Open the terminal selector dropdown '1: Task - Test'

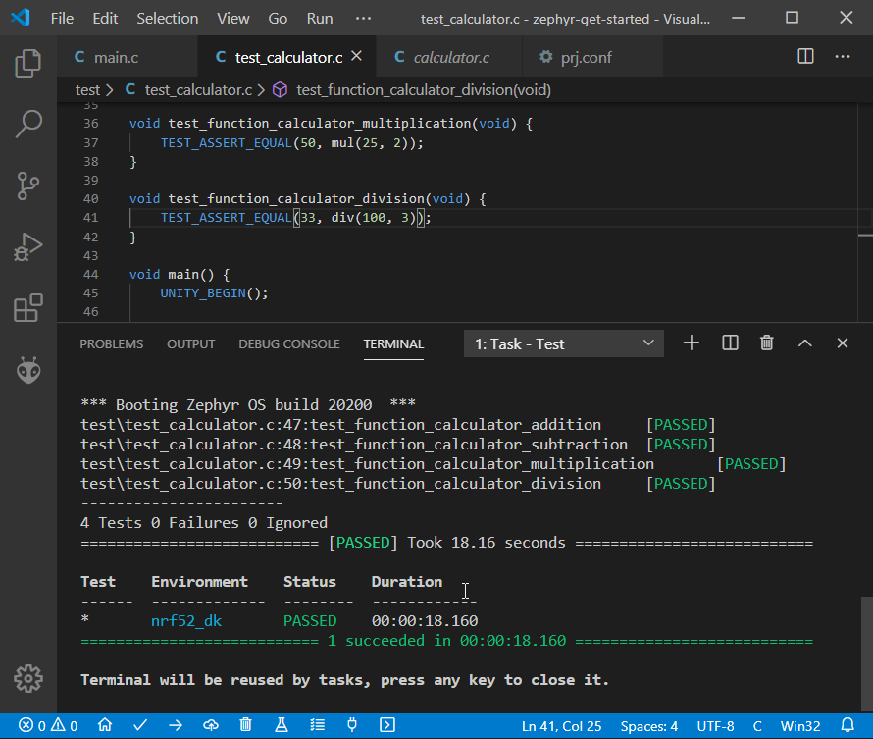point(563,343)
